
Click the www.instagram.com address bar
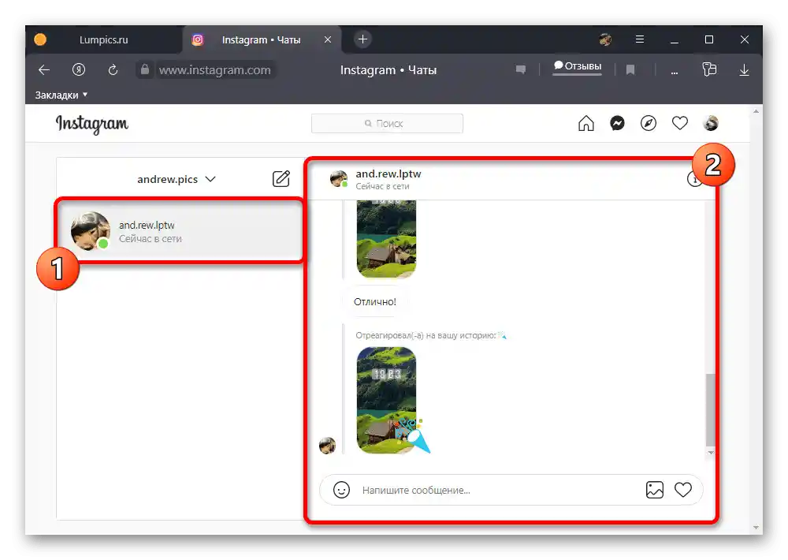214,70
